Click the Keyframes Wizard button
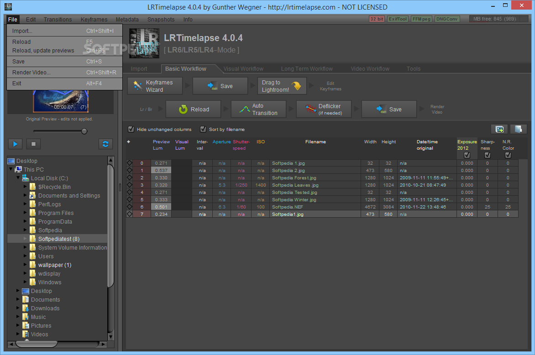Viewport: 535px width, 355px height. [155, 86]
